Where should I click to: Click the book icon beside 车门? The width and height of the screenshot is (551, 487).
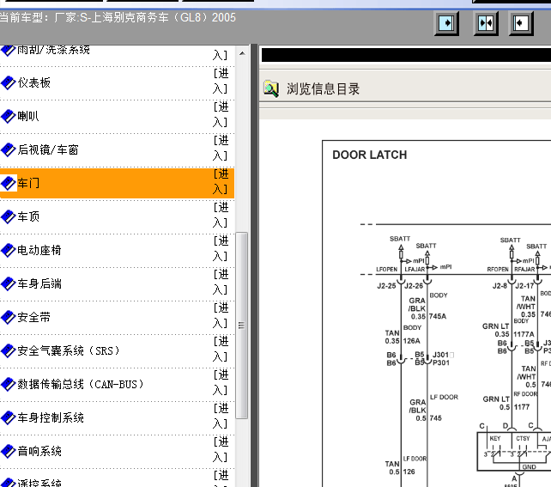pos(9,183)
